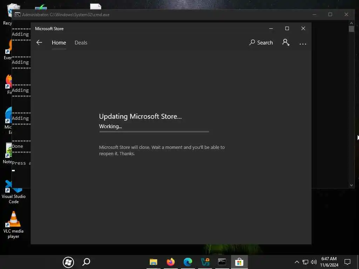The width and height of the screenshot is (359, 269).
Task: Close the Microsoft Store window
Action: pos(303,29)
